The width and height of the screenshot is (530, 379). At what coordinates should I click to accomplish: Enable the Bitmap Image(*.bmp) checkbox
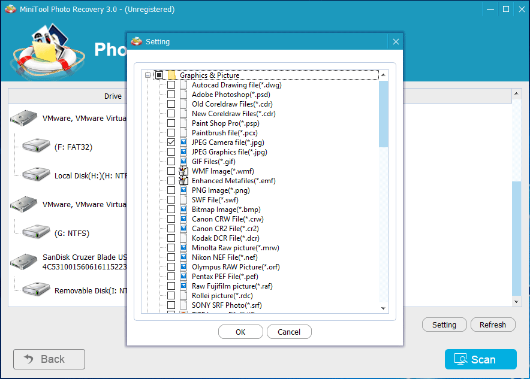click(x=171, y=209)
